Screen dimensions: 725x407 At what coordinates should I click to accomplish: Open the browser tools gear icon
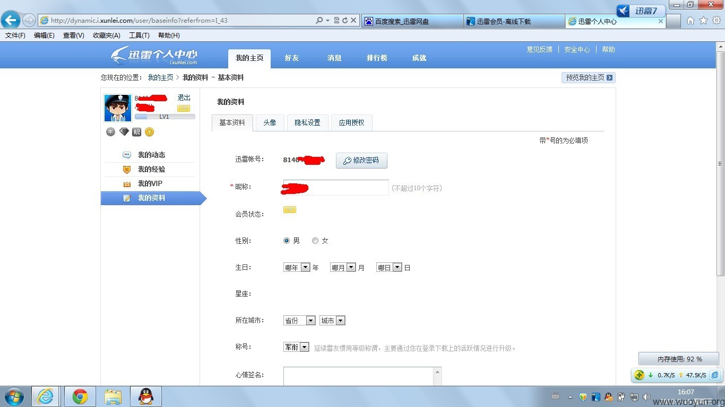[x=717, y=21]
